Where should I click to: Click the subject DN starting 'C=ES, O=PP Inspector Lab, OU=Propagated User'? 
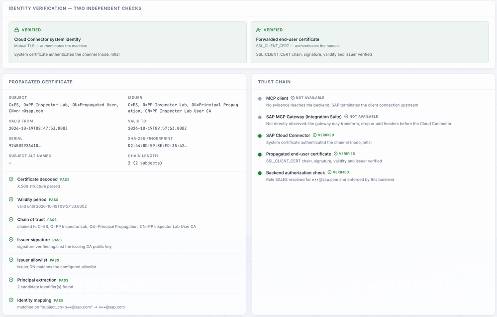point(64,108)
